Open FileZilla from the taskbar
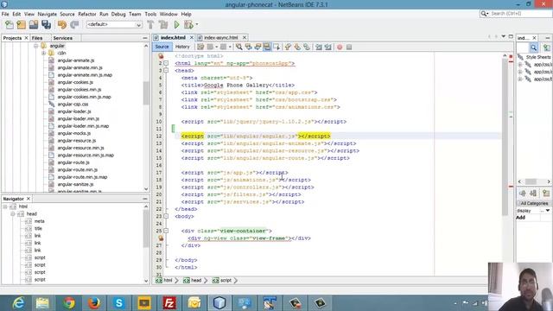The width and height of the screenshot is (553, 311). [169, 303]
